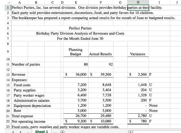Image resolution: width=181 pixels, height=133 pixels.
Task: Click the 'Administrative salaries' label
Action: (32, 100)
